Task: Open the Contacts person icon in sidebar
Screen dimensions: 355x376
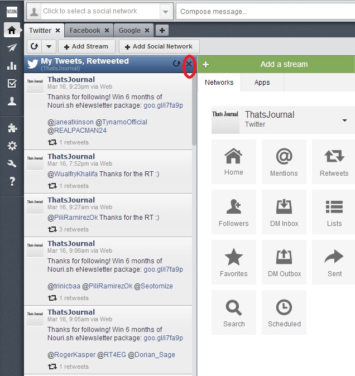Action: coord(12,101)
